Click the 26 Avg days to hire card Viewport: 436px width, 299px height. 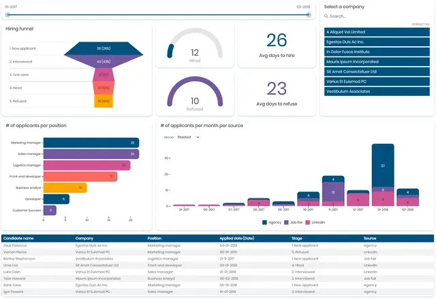tap(277, 46)
